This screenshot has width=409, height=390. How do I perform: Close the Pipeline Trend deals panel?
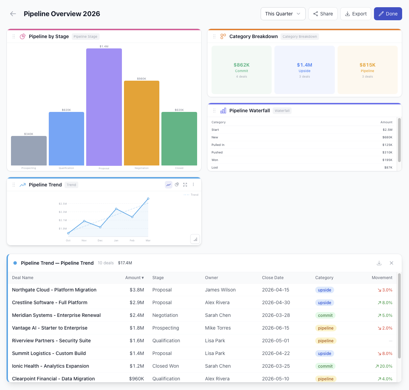pos(391,263)
